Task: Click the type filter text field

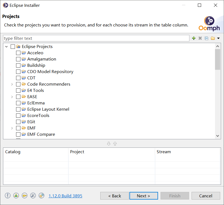Action: [x=96, y=38]
